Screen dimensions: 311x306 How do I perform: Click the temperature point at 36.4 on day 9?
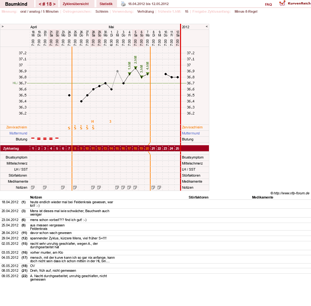(x=81, y=101)
